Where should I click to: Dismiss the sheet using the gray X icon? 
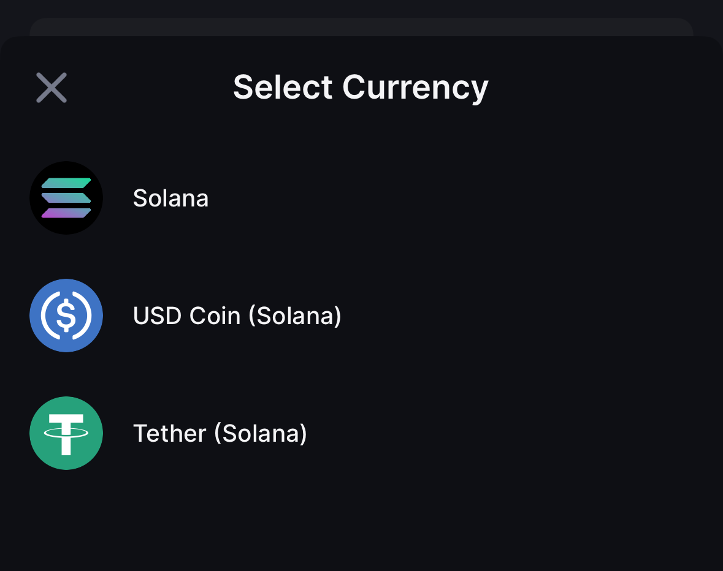point(52,88)
